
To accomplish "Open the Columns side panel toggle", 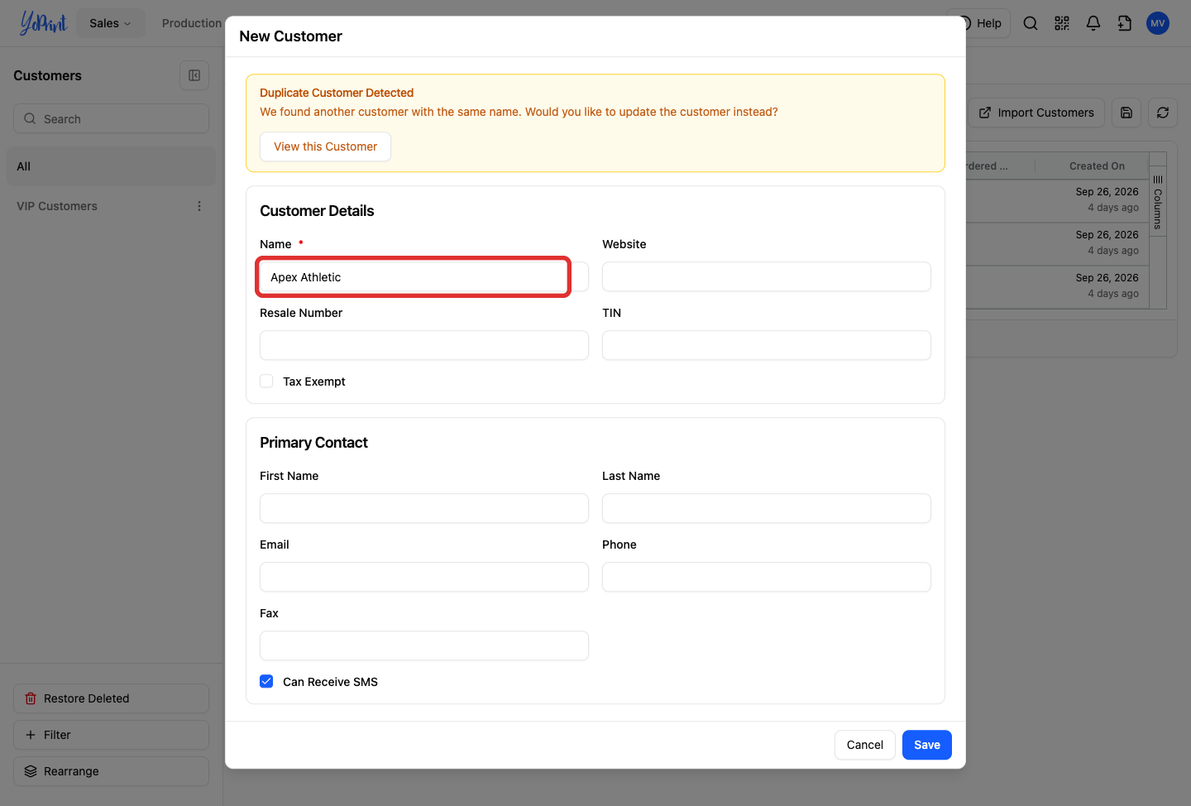I will 1158,202.
